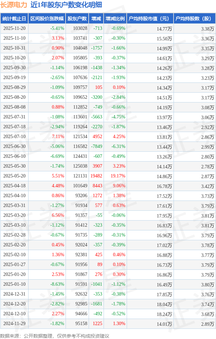Screen dimensions: 216x339
Task: Click the 区间股价涨跌幅 column header
Action: tap(47, 19)
